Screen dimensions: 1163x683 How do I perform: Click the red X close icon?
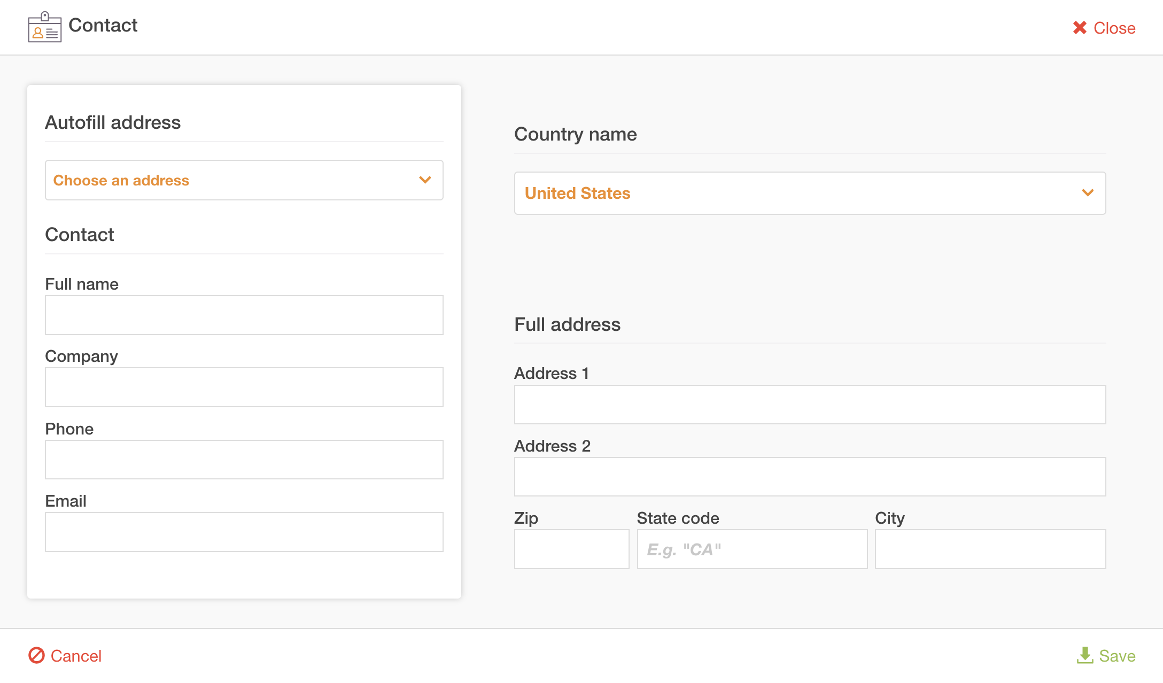[x=1080, y=27]
